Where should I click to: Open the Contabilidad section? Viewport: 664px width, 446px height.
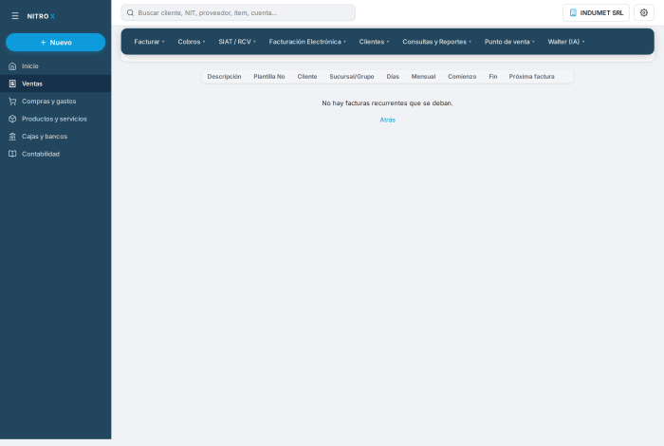tap(55, 154)
